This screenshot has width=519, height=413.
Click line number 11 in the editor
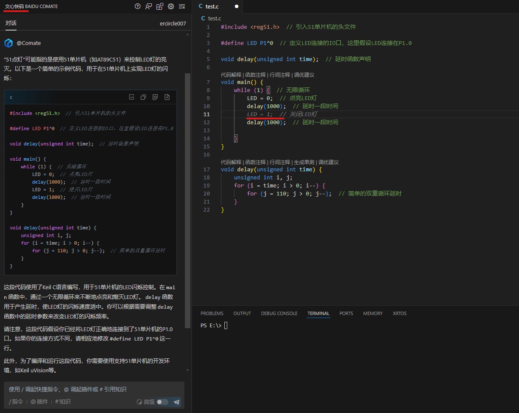[x=206, y=114]
